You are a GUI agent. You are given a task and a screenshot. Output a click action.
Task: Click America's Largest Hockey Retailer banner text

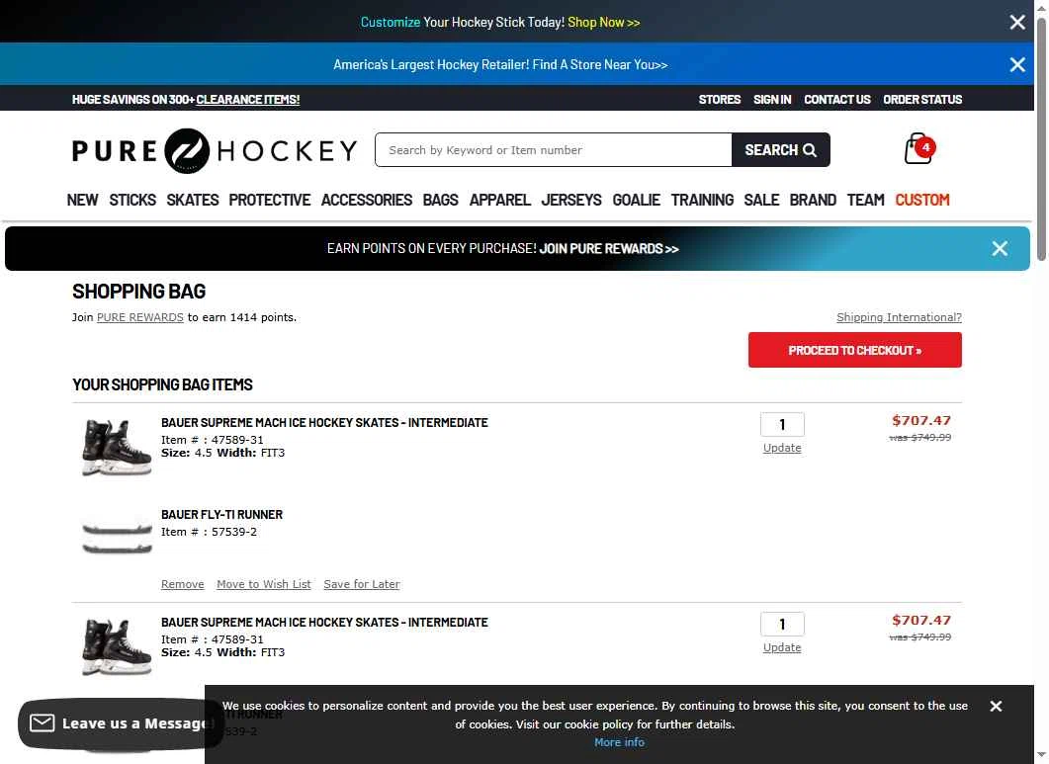point(500,64)
